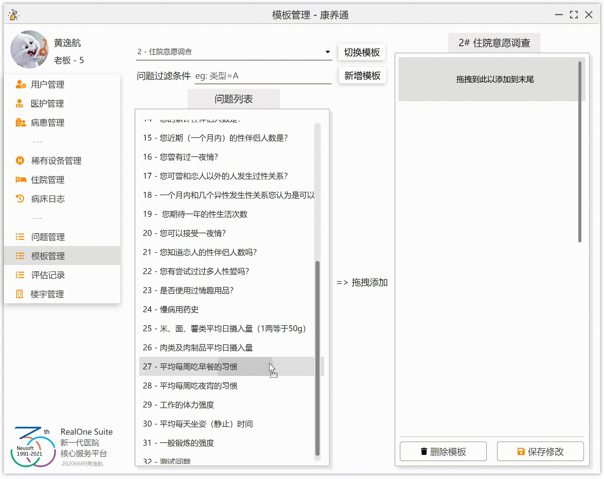Click the 保存修改 save button
Image resolution: width=604 pixels, height=479 pixels.
540,452
